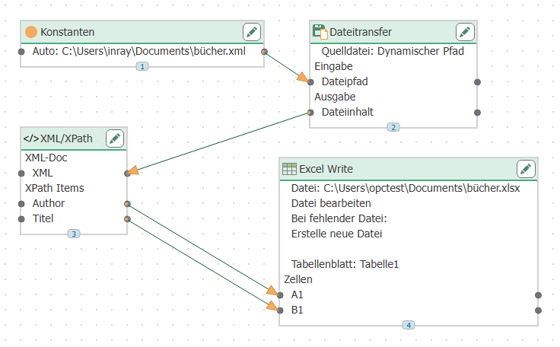The width and height of the screenshot is (560, 347).
Task: Select the A1 cell input port
Action: click(279, 294)
